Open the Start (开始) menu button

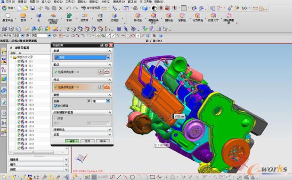[x=8, y=8]
